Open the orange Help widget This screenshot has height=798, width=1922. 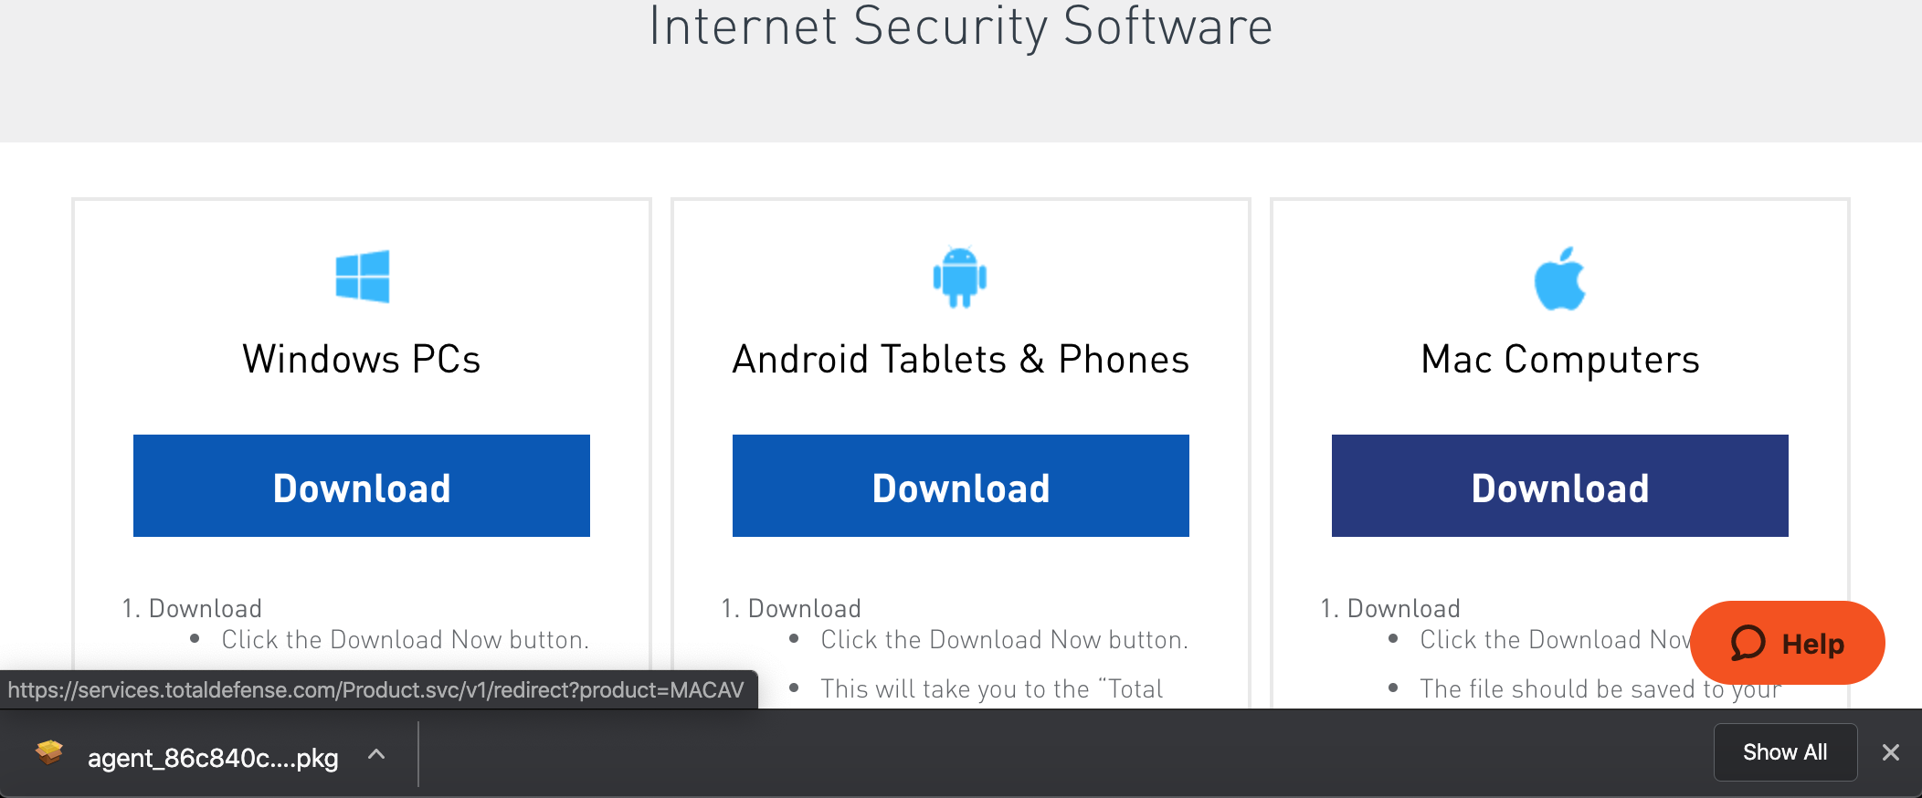1788,643
